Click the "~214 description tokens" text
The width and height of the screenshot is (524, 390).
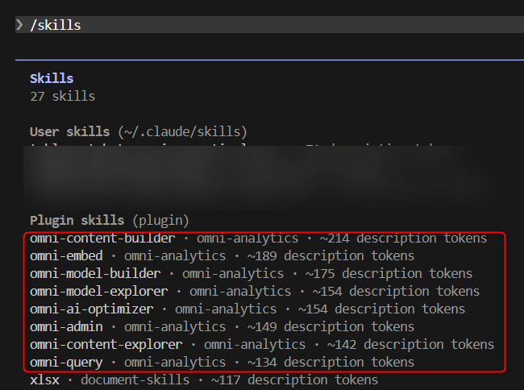[x=410, y=239]
